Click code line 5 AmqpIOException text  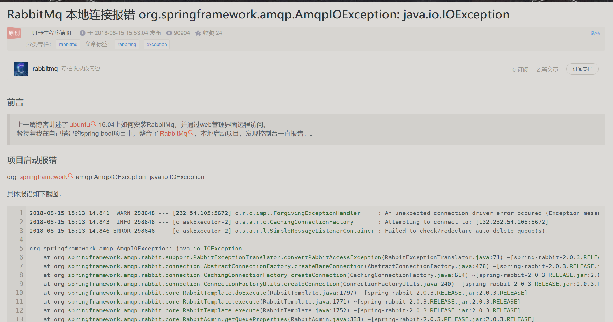click(136, 249)
